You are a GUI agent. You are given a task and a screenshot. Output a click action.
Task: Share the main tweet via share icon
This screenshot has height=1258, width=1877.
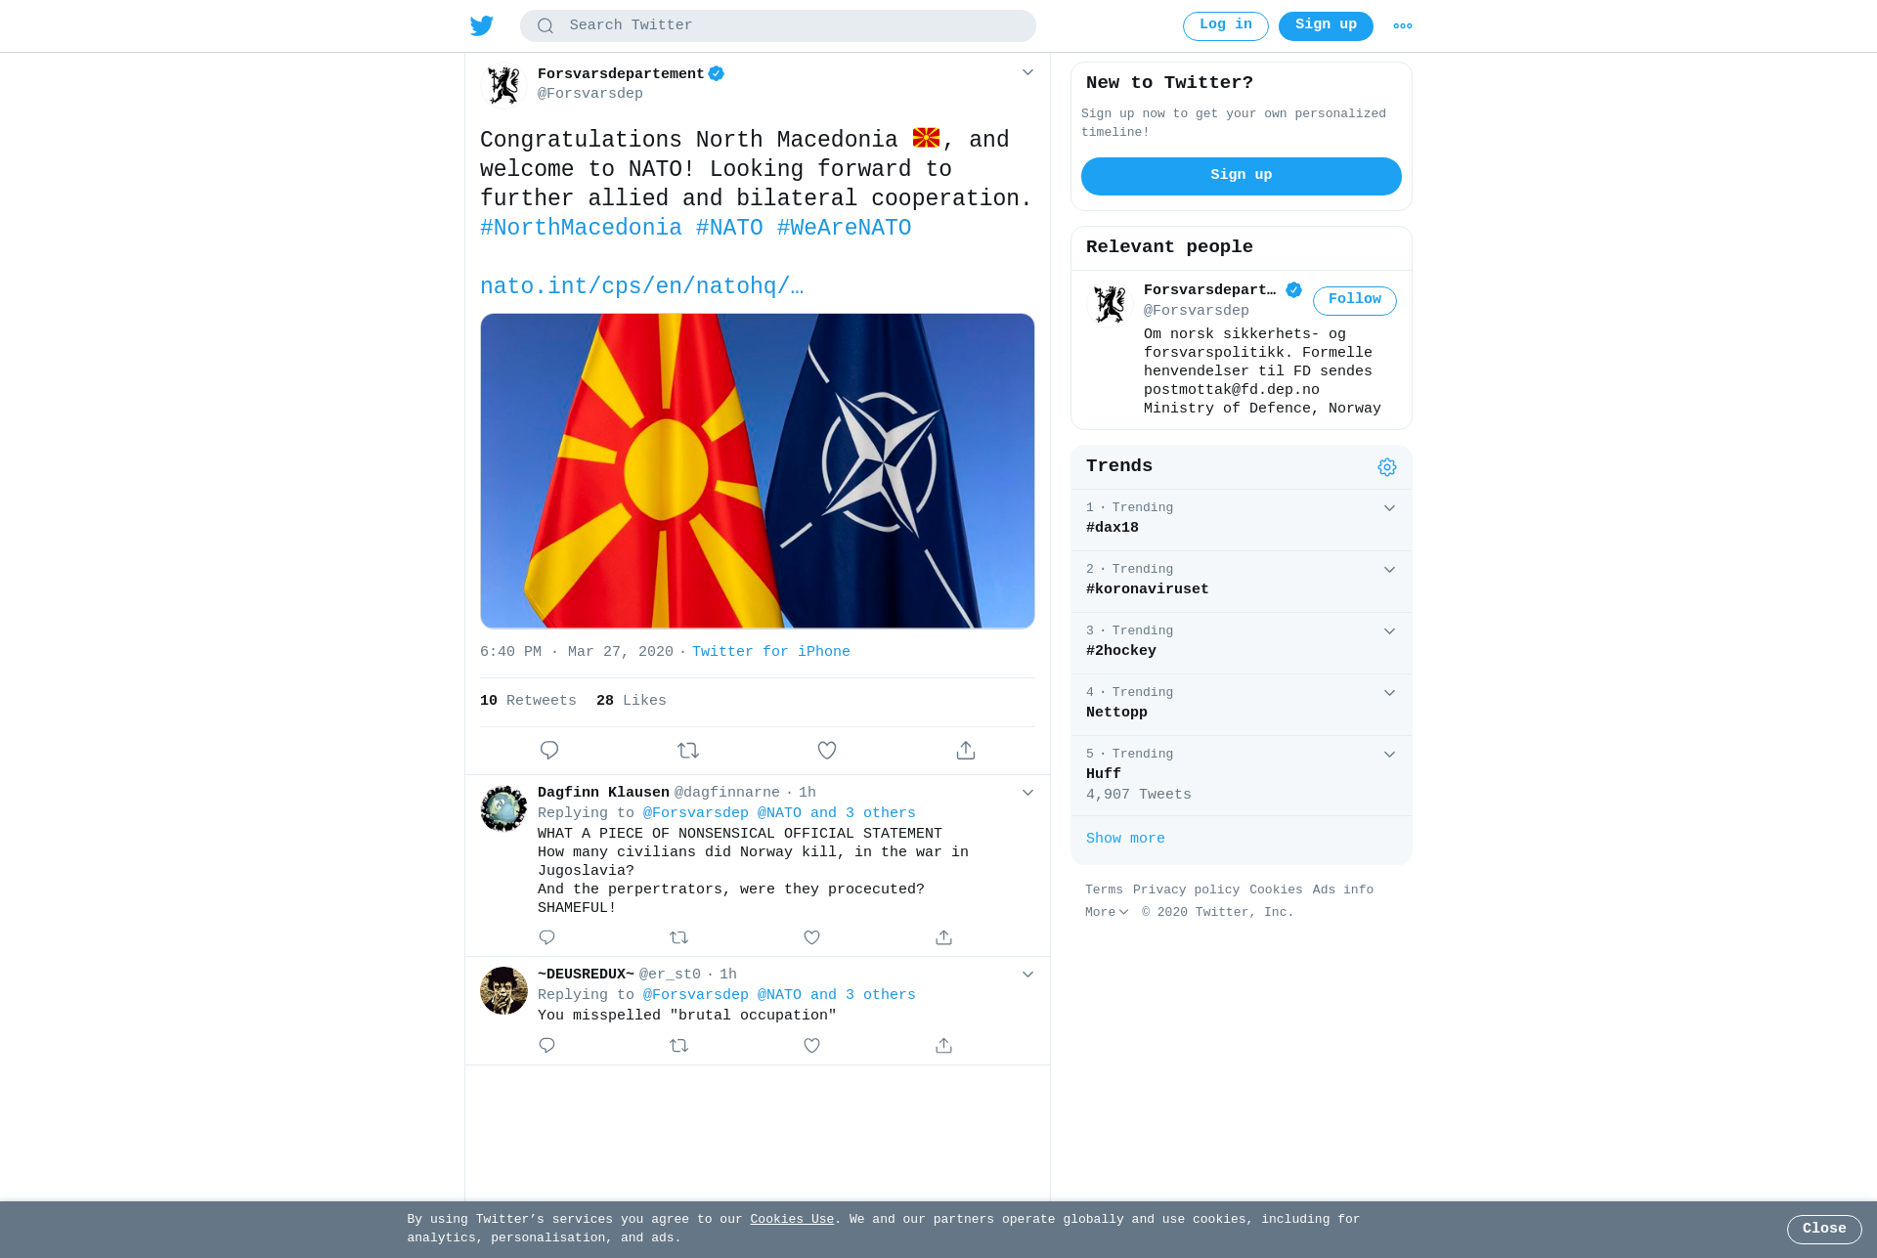coord(966,750)
